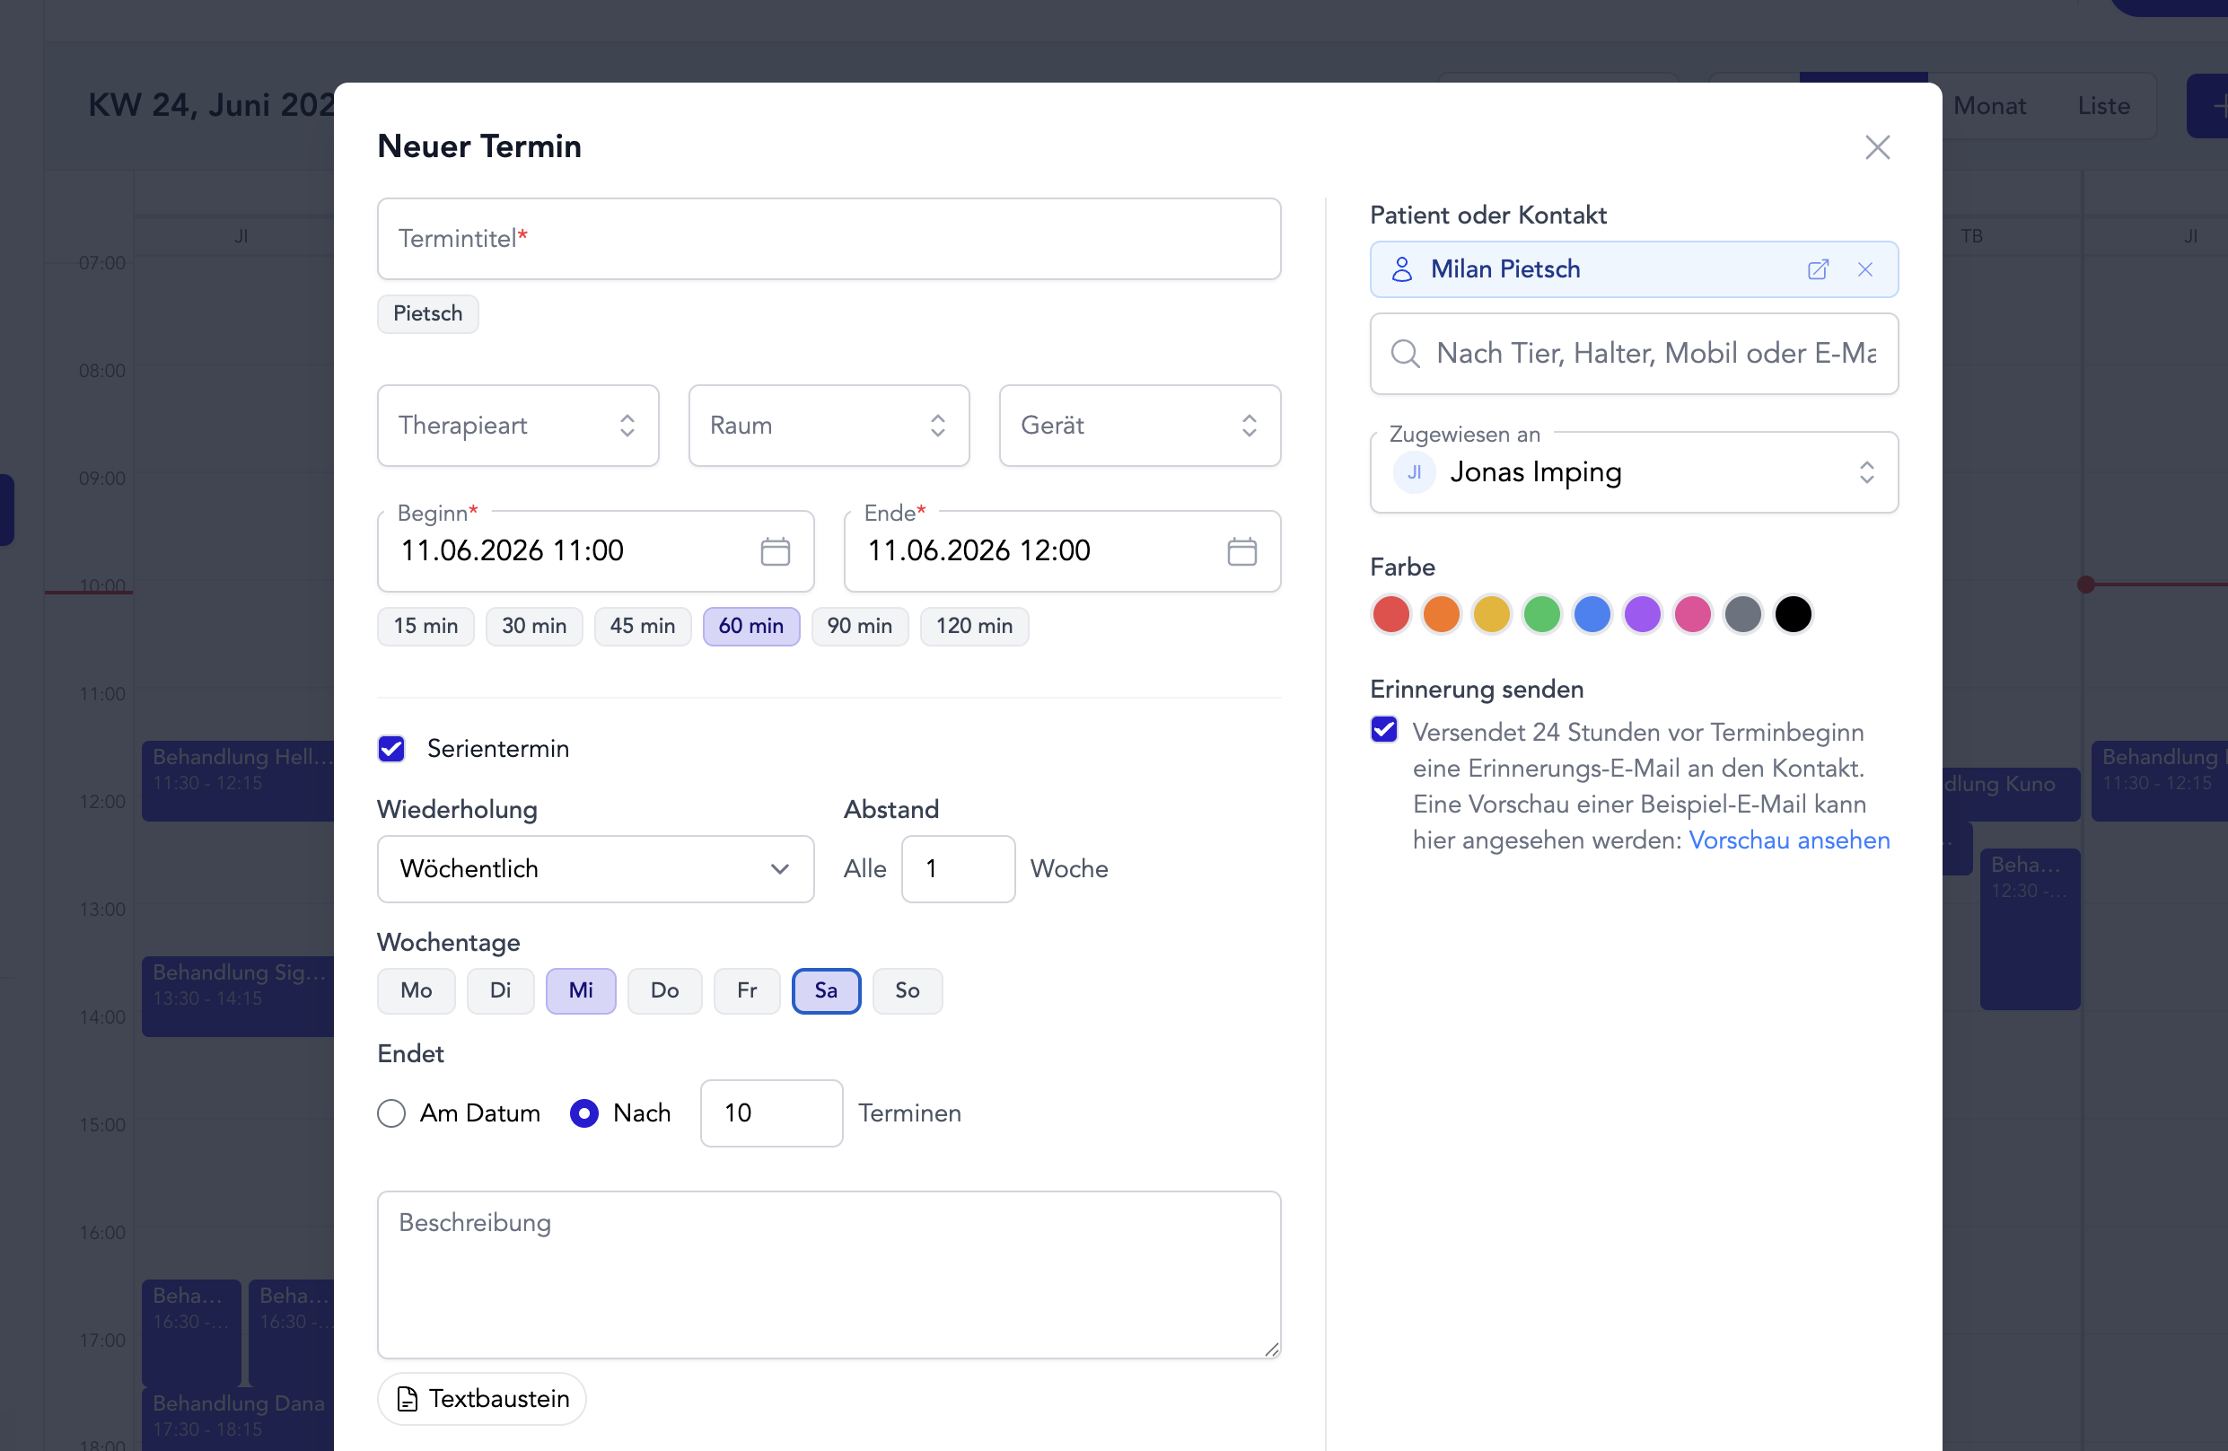
Task: Open the Vorschau ansehen link
Action: click(x=1789, y=840)
